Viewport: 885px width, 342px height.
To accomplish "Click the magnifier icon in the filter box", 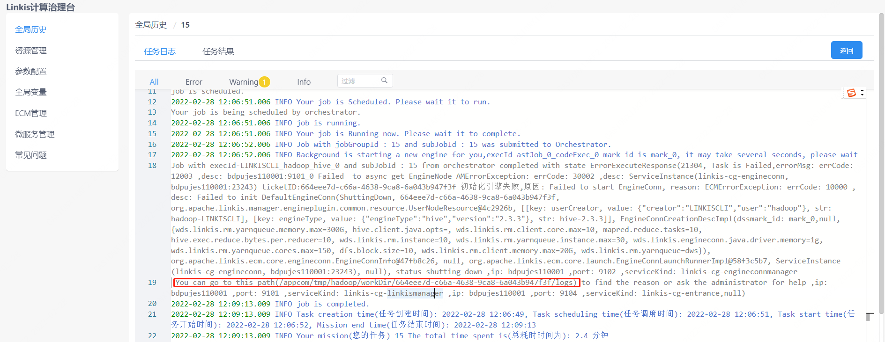I will pos(384,80).
